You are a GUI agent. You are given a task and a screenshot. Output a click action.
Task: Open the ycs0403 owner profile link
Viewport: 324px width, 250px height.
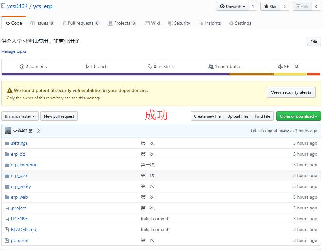tap(17, 6)
